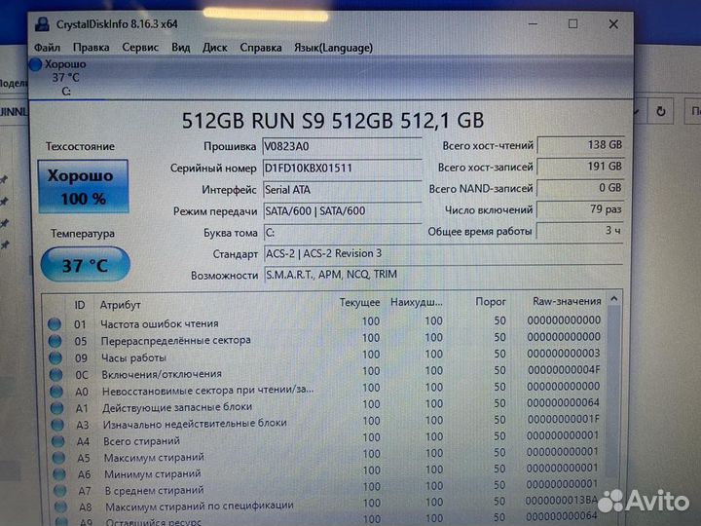Viewport: 701px width, 526px height.
Task: Select attribute Часы работы
Action: [133, 357]
